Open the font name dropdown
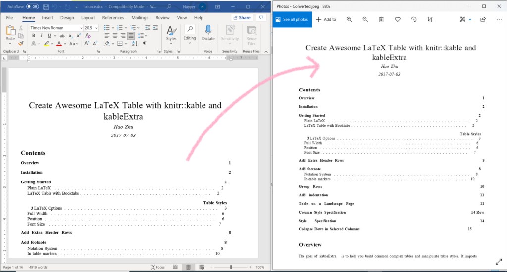This screenshot has width=507, height=272. point(80,28)
